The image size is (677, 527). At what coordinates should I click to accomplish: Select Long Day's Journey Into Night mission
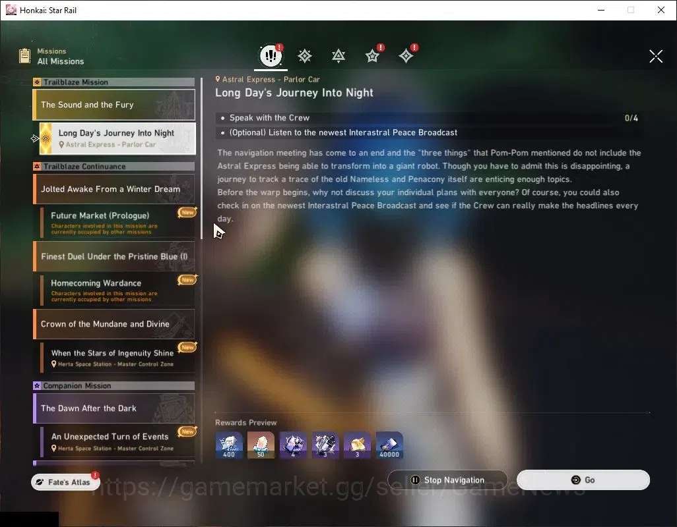click(x=117, y=138)
